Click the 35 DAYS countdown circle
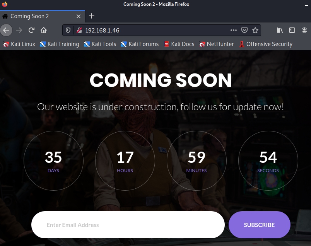The height and width of the screenshot is (246, 311). tap(53, 161)
